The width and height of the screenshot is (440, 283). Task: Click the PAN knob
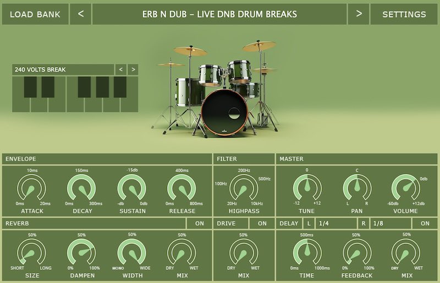(x=357, y=188)
